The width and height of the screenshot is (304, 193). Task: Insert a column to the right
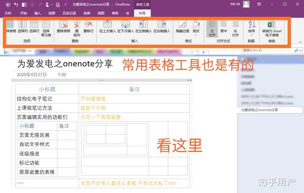click(x=162, y=26)
